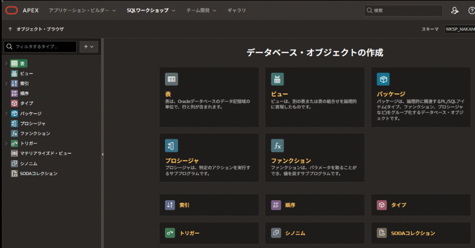The height and width of the screenshot is (248, 475).
Task: Expand the パッケージ tree node
Action: [x=6, y=113]
